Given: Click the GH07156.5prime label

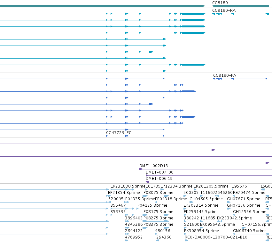Looking at the screenshot, I should pos(243,205).
